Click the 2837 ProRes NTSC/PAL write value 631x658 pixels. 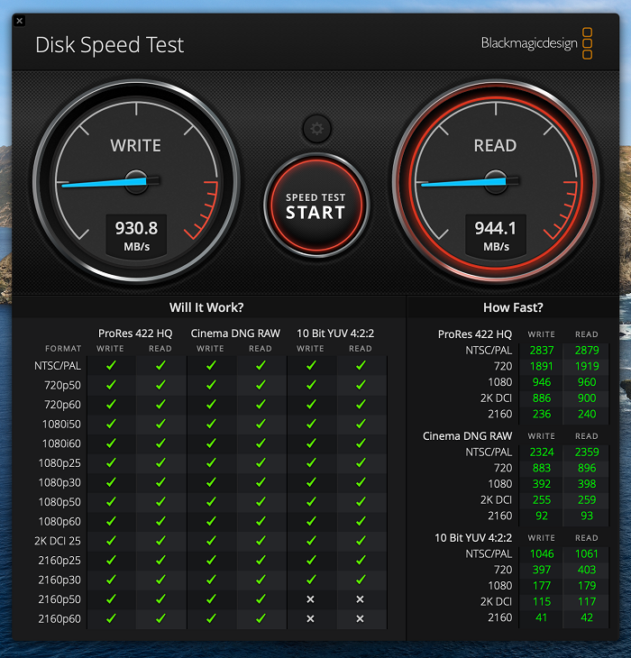click(542, 351)
